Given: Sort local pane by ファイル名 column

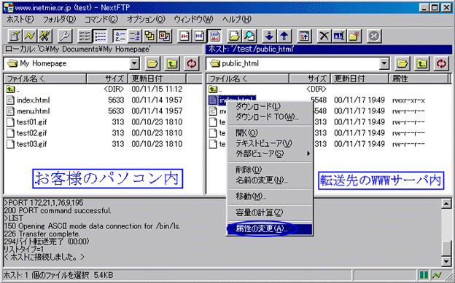Looking at the screenshot, I should (x=45, y=79).
